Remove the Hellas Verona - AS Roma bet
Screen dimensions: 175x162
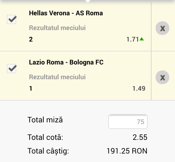point(162,28)
